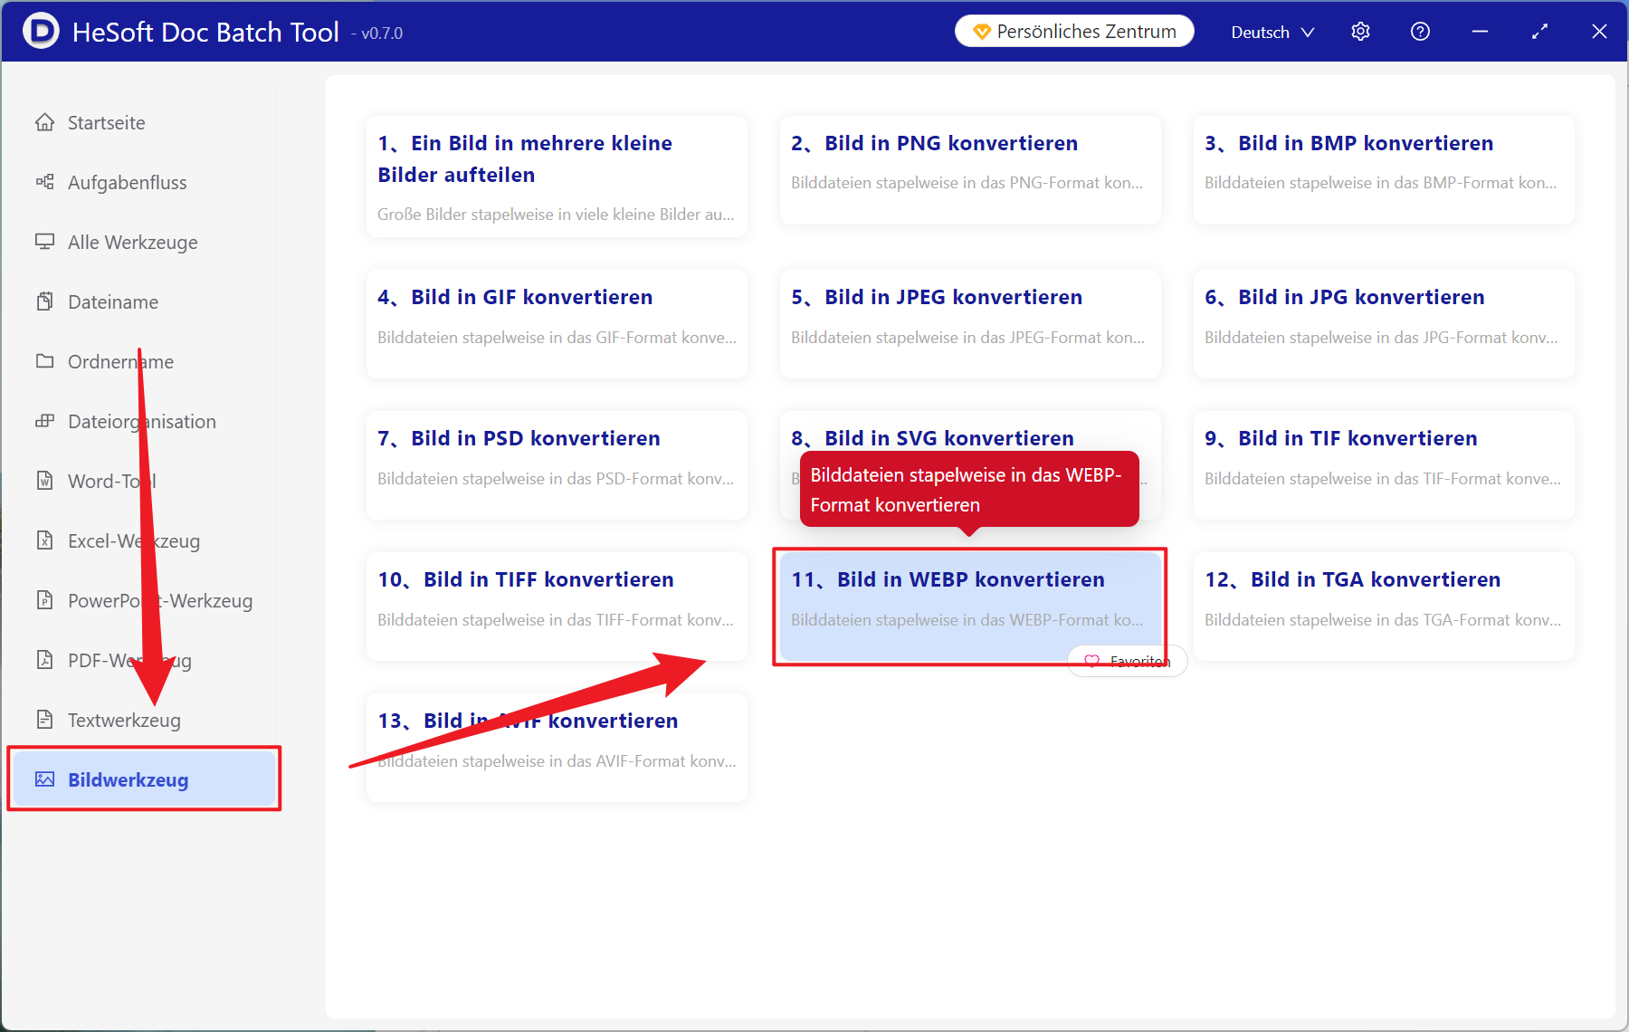Click the Bildwerkzeug picture icon
The width and height of the screenshot is (1629, 1032).
coord(44,779)
